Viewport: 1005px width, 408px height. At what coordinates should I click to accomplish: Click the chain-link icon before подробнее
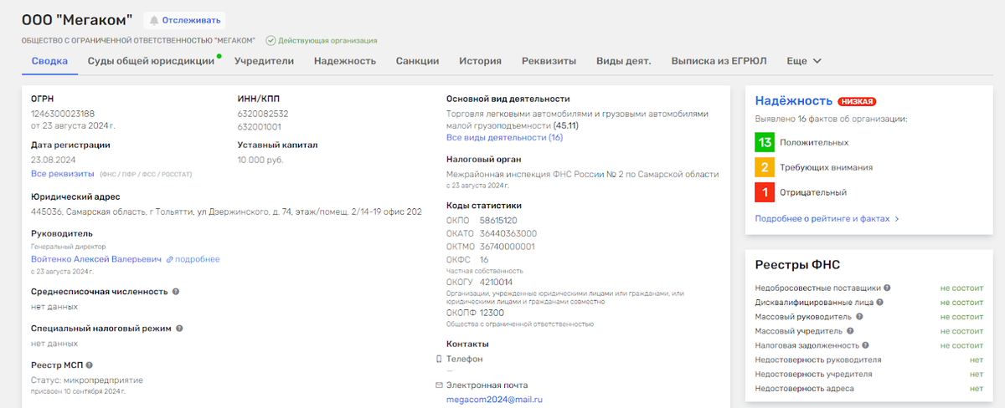[169, 260]
